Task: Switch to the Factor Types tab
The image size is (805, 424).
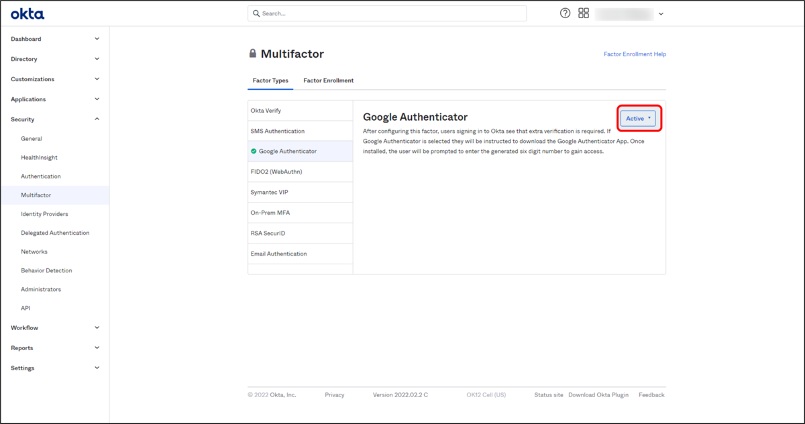Action: tap(270, 81)
